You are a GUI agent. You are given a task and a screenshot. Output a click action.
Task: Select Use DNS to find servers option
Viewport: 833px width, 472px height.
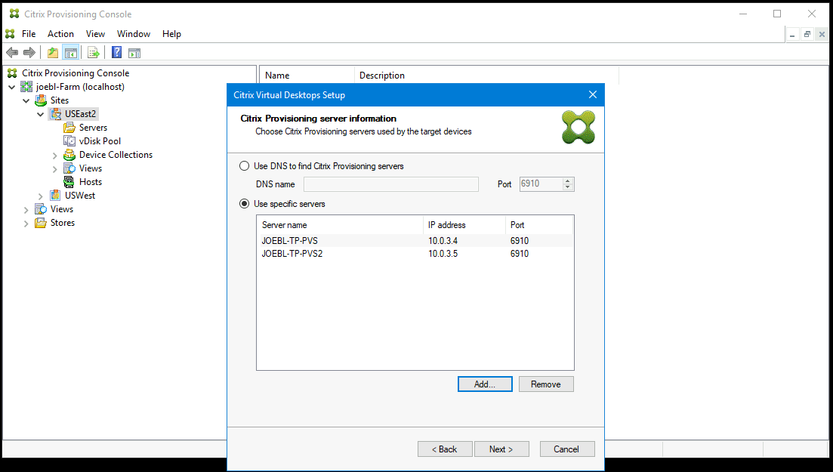pos(245,166)
